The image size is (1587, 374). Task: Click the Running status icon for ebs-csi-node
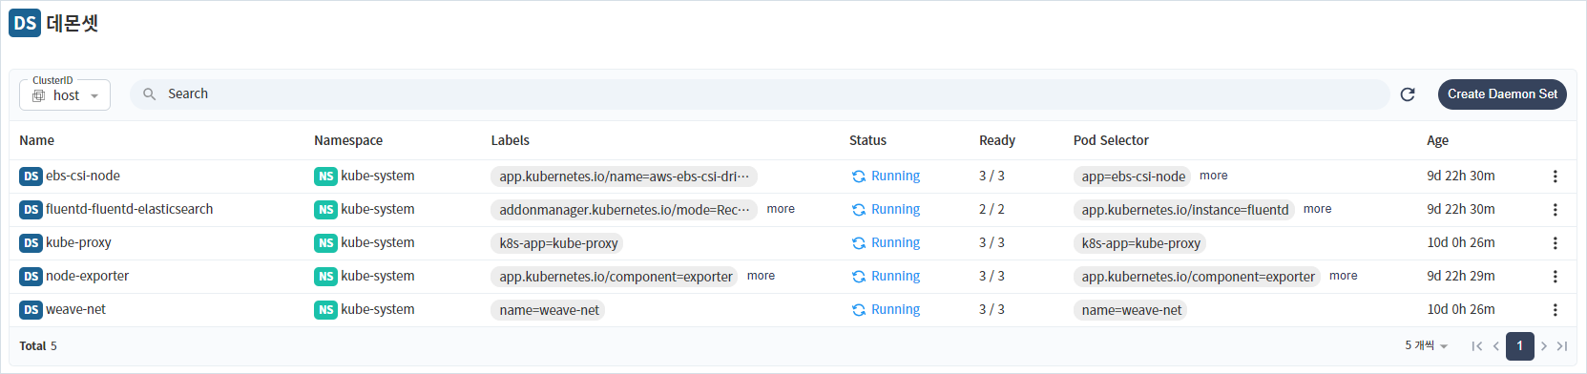[x=859, y=177]
